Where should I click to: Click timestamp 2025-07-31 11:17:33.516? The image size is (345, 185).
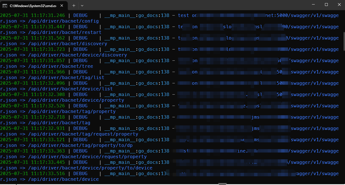(x=32, y=174)
